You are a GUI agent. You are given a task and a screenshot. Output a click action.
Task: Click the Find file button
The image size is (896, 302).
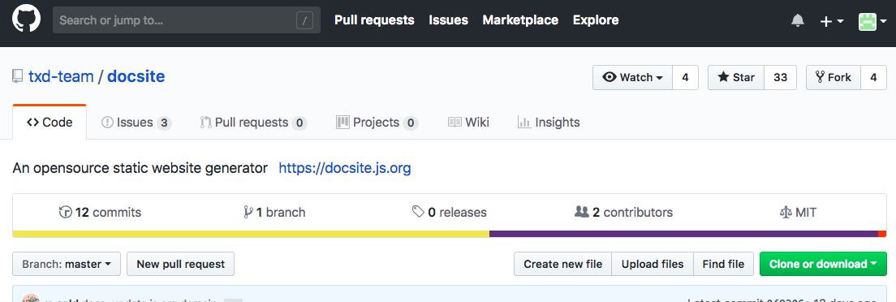tap(723, 265)
